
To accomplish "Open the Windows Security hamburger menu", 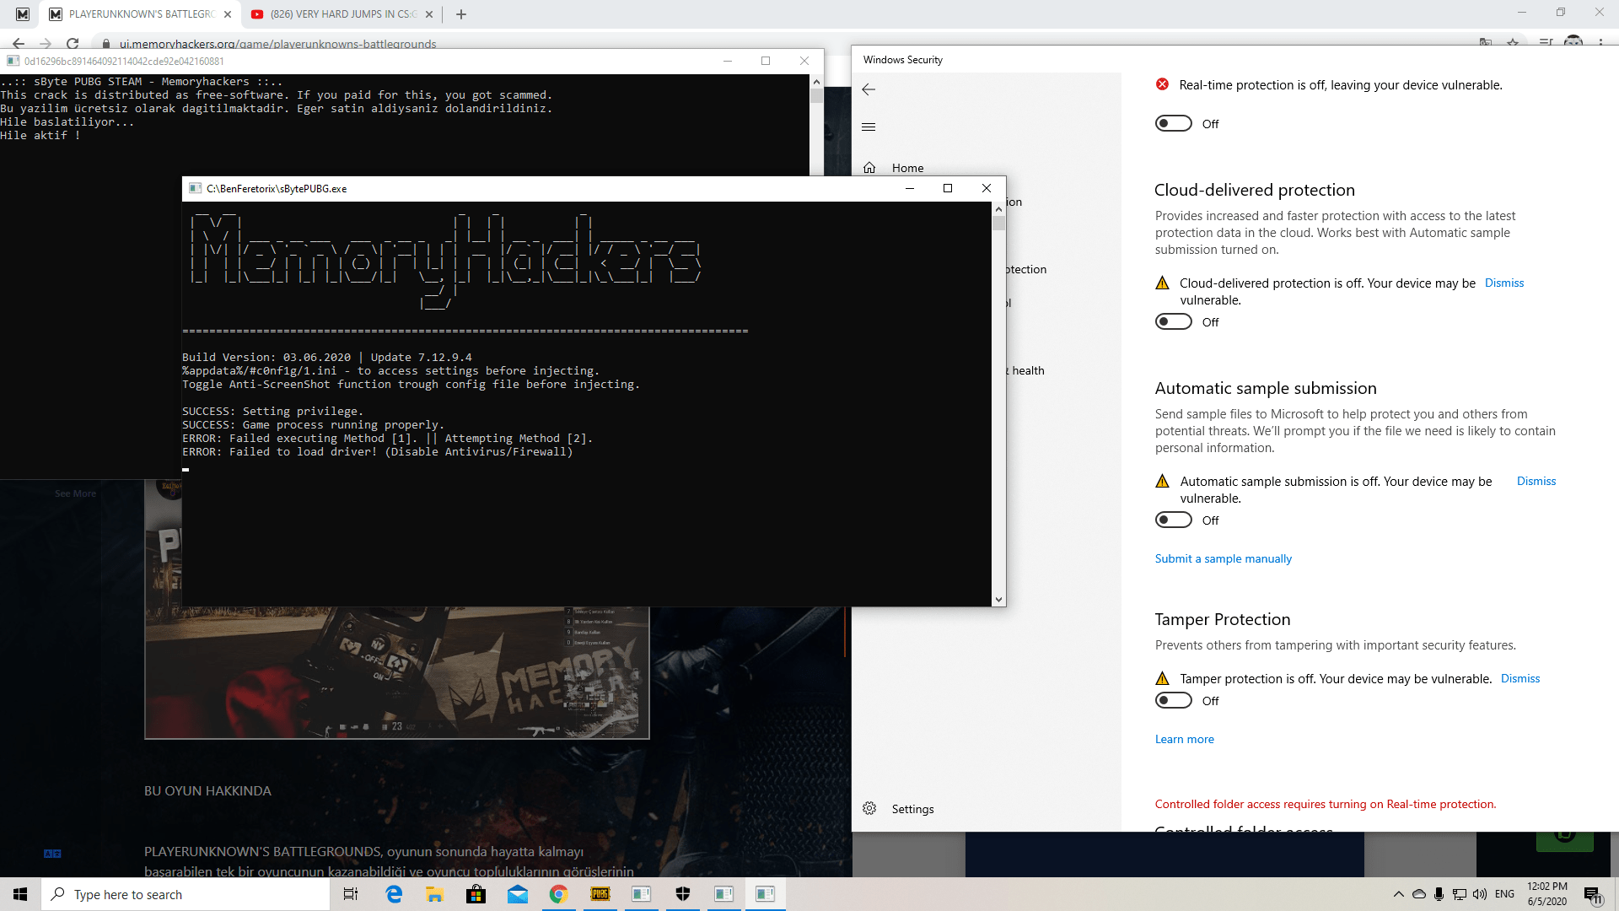I will [x=869, y=127].
